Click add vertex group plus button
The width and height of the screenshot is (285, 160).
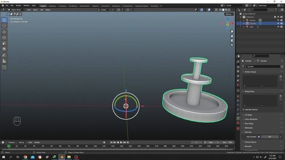(281, 76)
